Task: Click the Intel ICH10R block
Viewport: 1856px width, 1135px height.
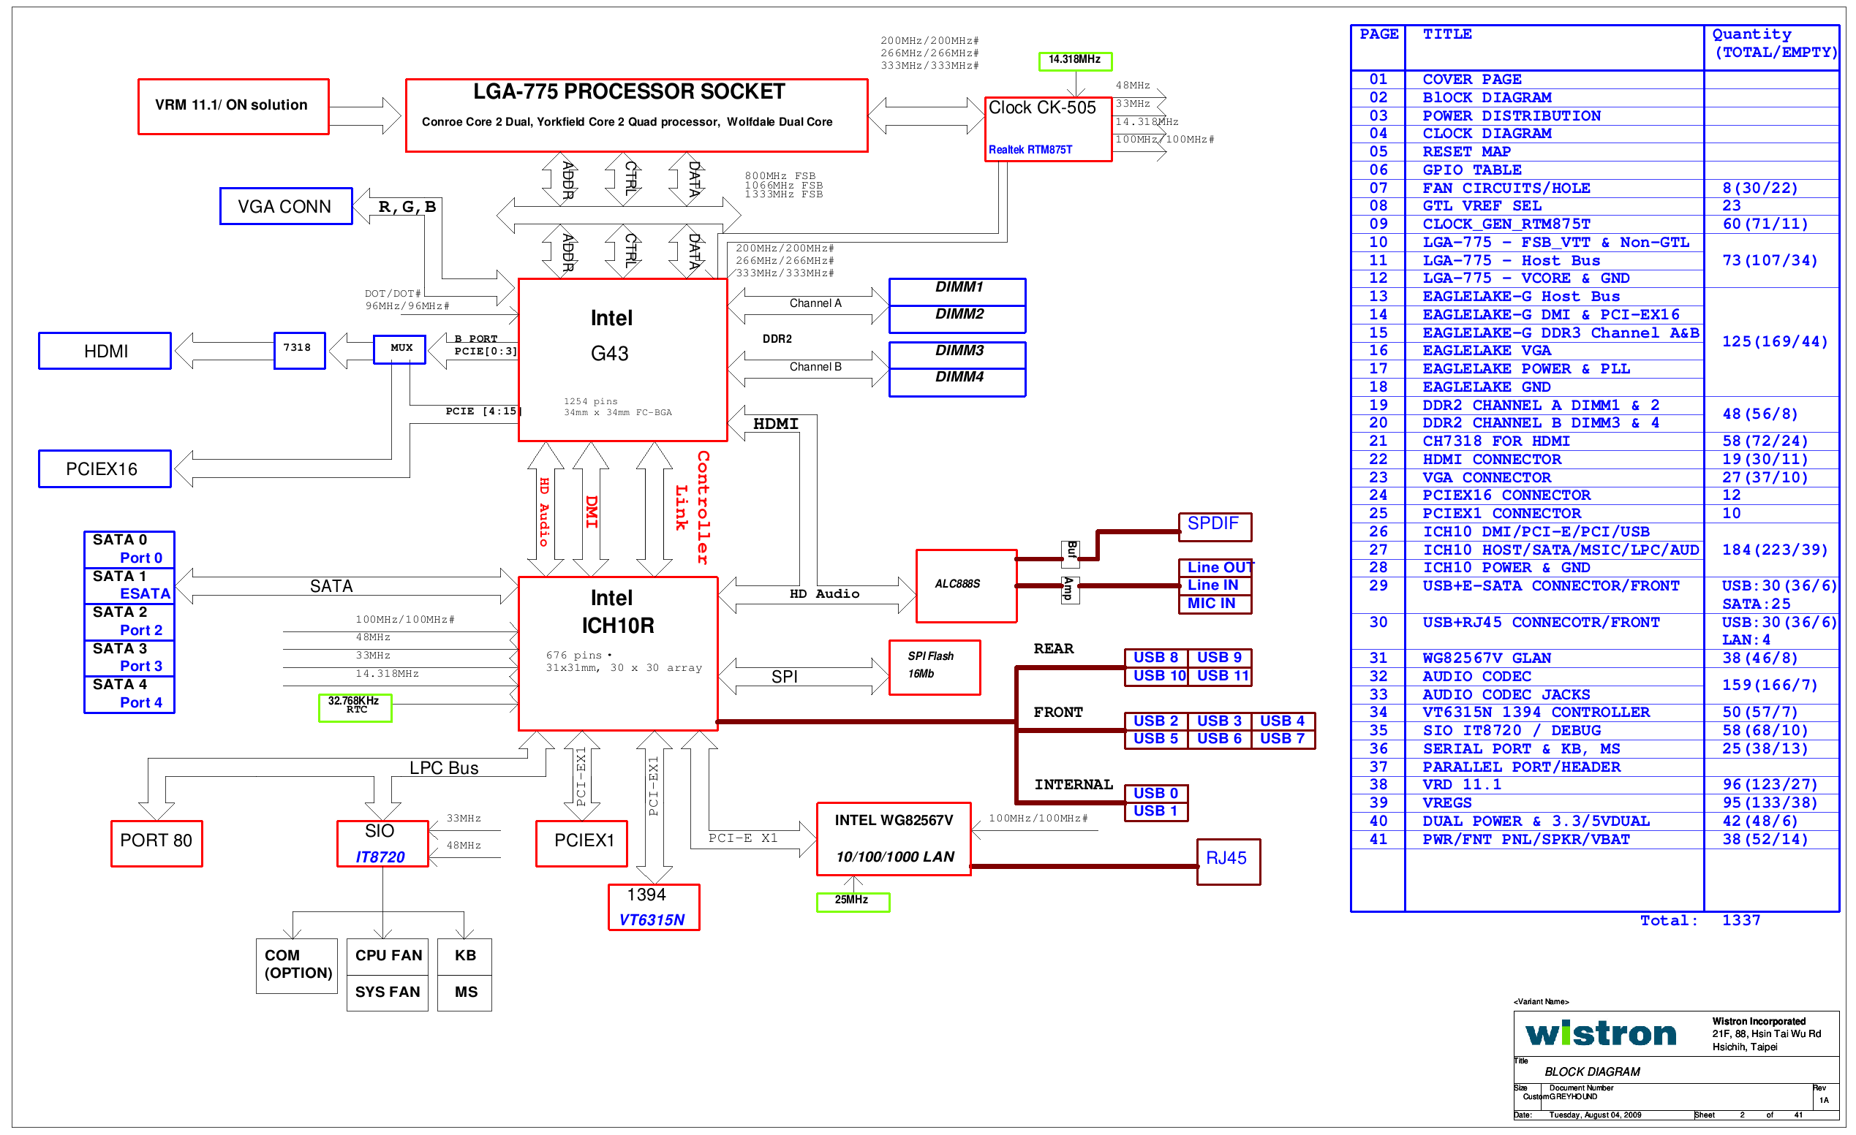Action: 618,654
